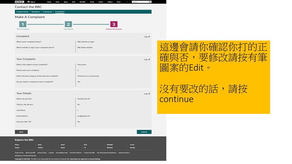Open the Cookies link
This screenshot has width=292, height=164.
[51, 153]
